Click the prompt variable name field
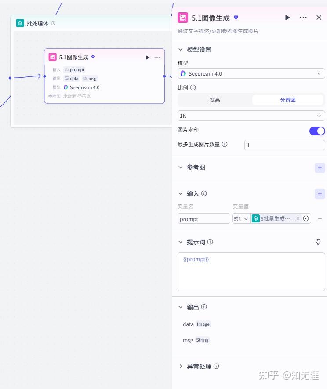Image resolution: width=327 pixels, height=389 pixels. coord(203,219)
